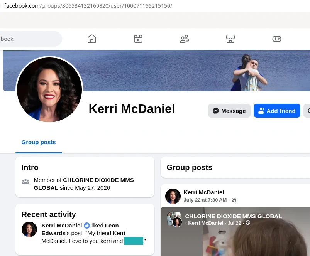
Task: Open the Friends icon in top navigation
Action: tap(184, 39)
